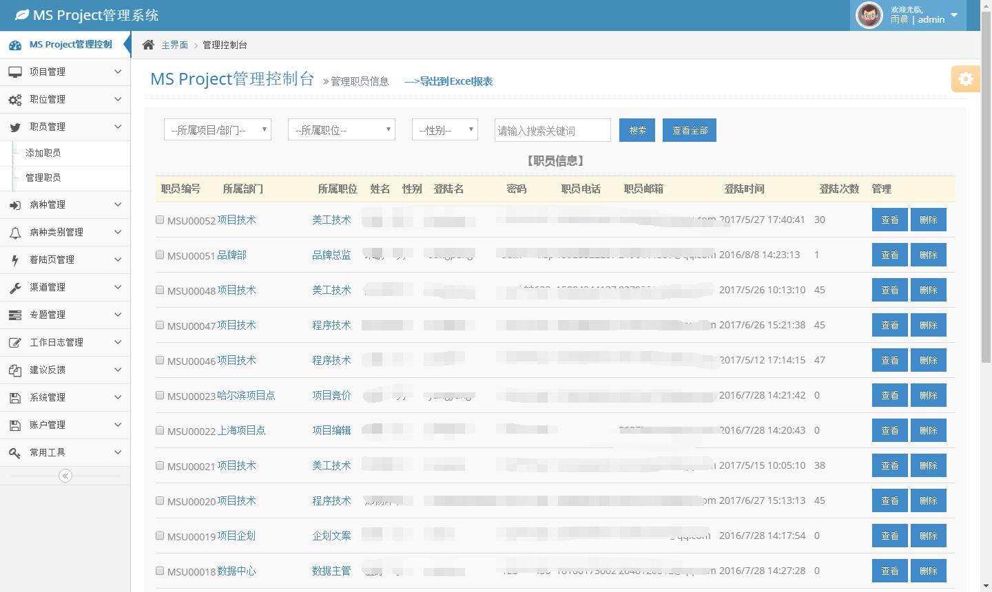Expand the 性别 gender dropdown
The width and height of the screenshot is (992, 592).
point(445,129)
